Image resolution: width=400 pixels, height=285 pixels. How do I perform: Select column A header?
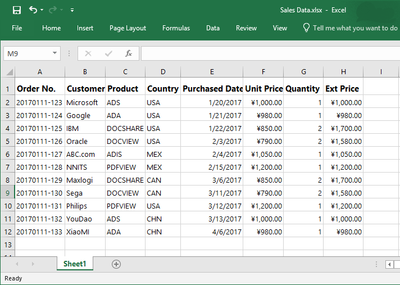[40, 72]
